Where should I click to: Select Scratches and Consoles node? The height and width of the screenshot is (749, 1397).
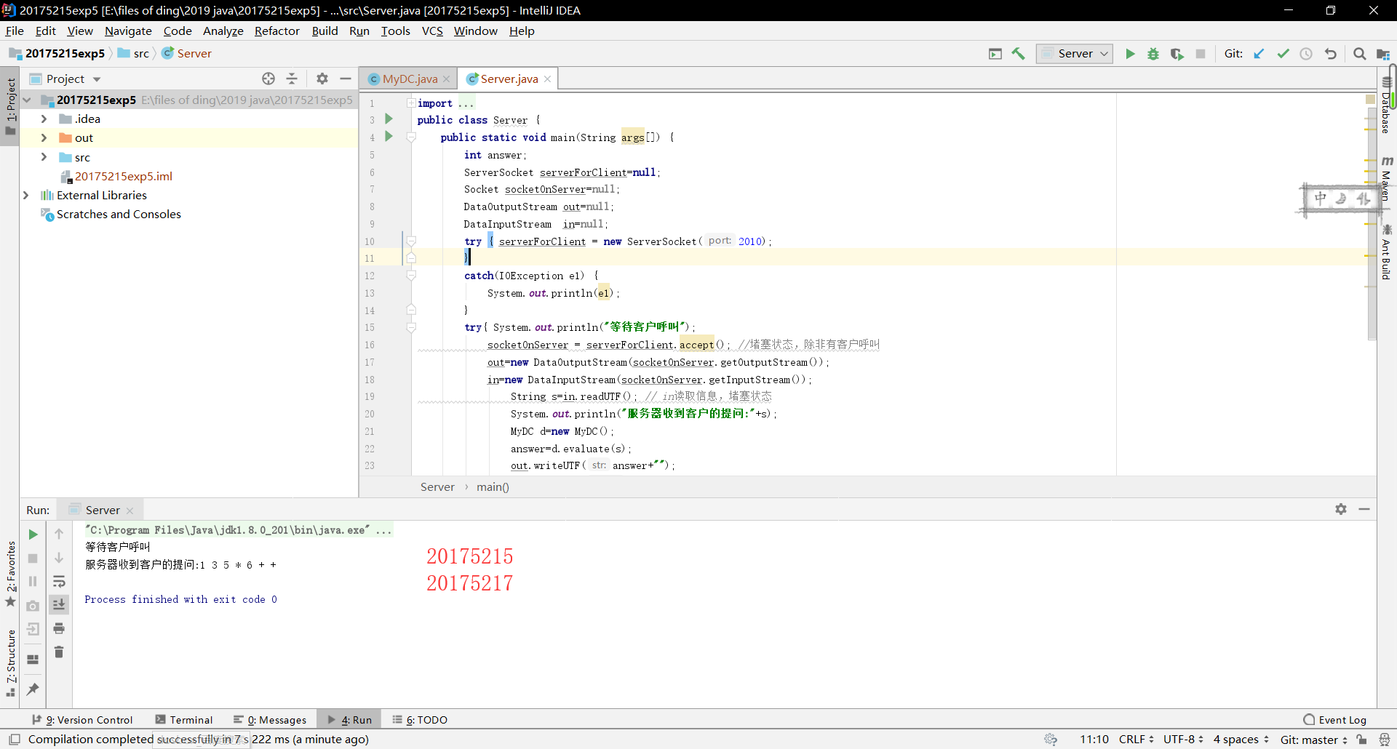click(119, 214)
